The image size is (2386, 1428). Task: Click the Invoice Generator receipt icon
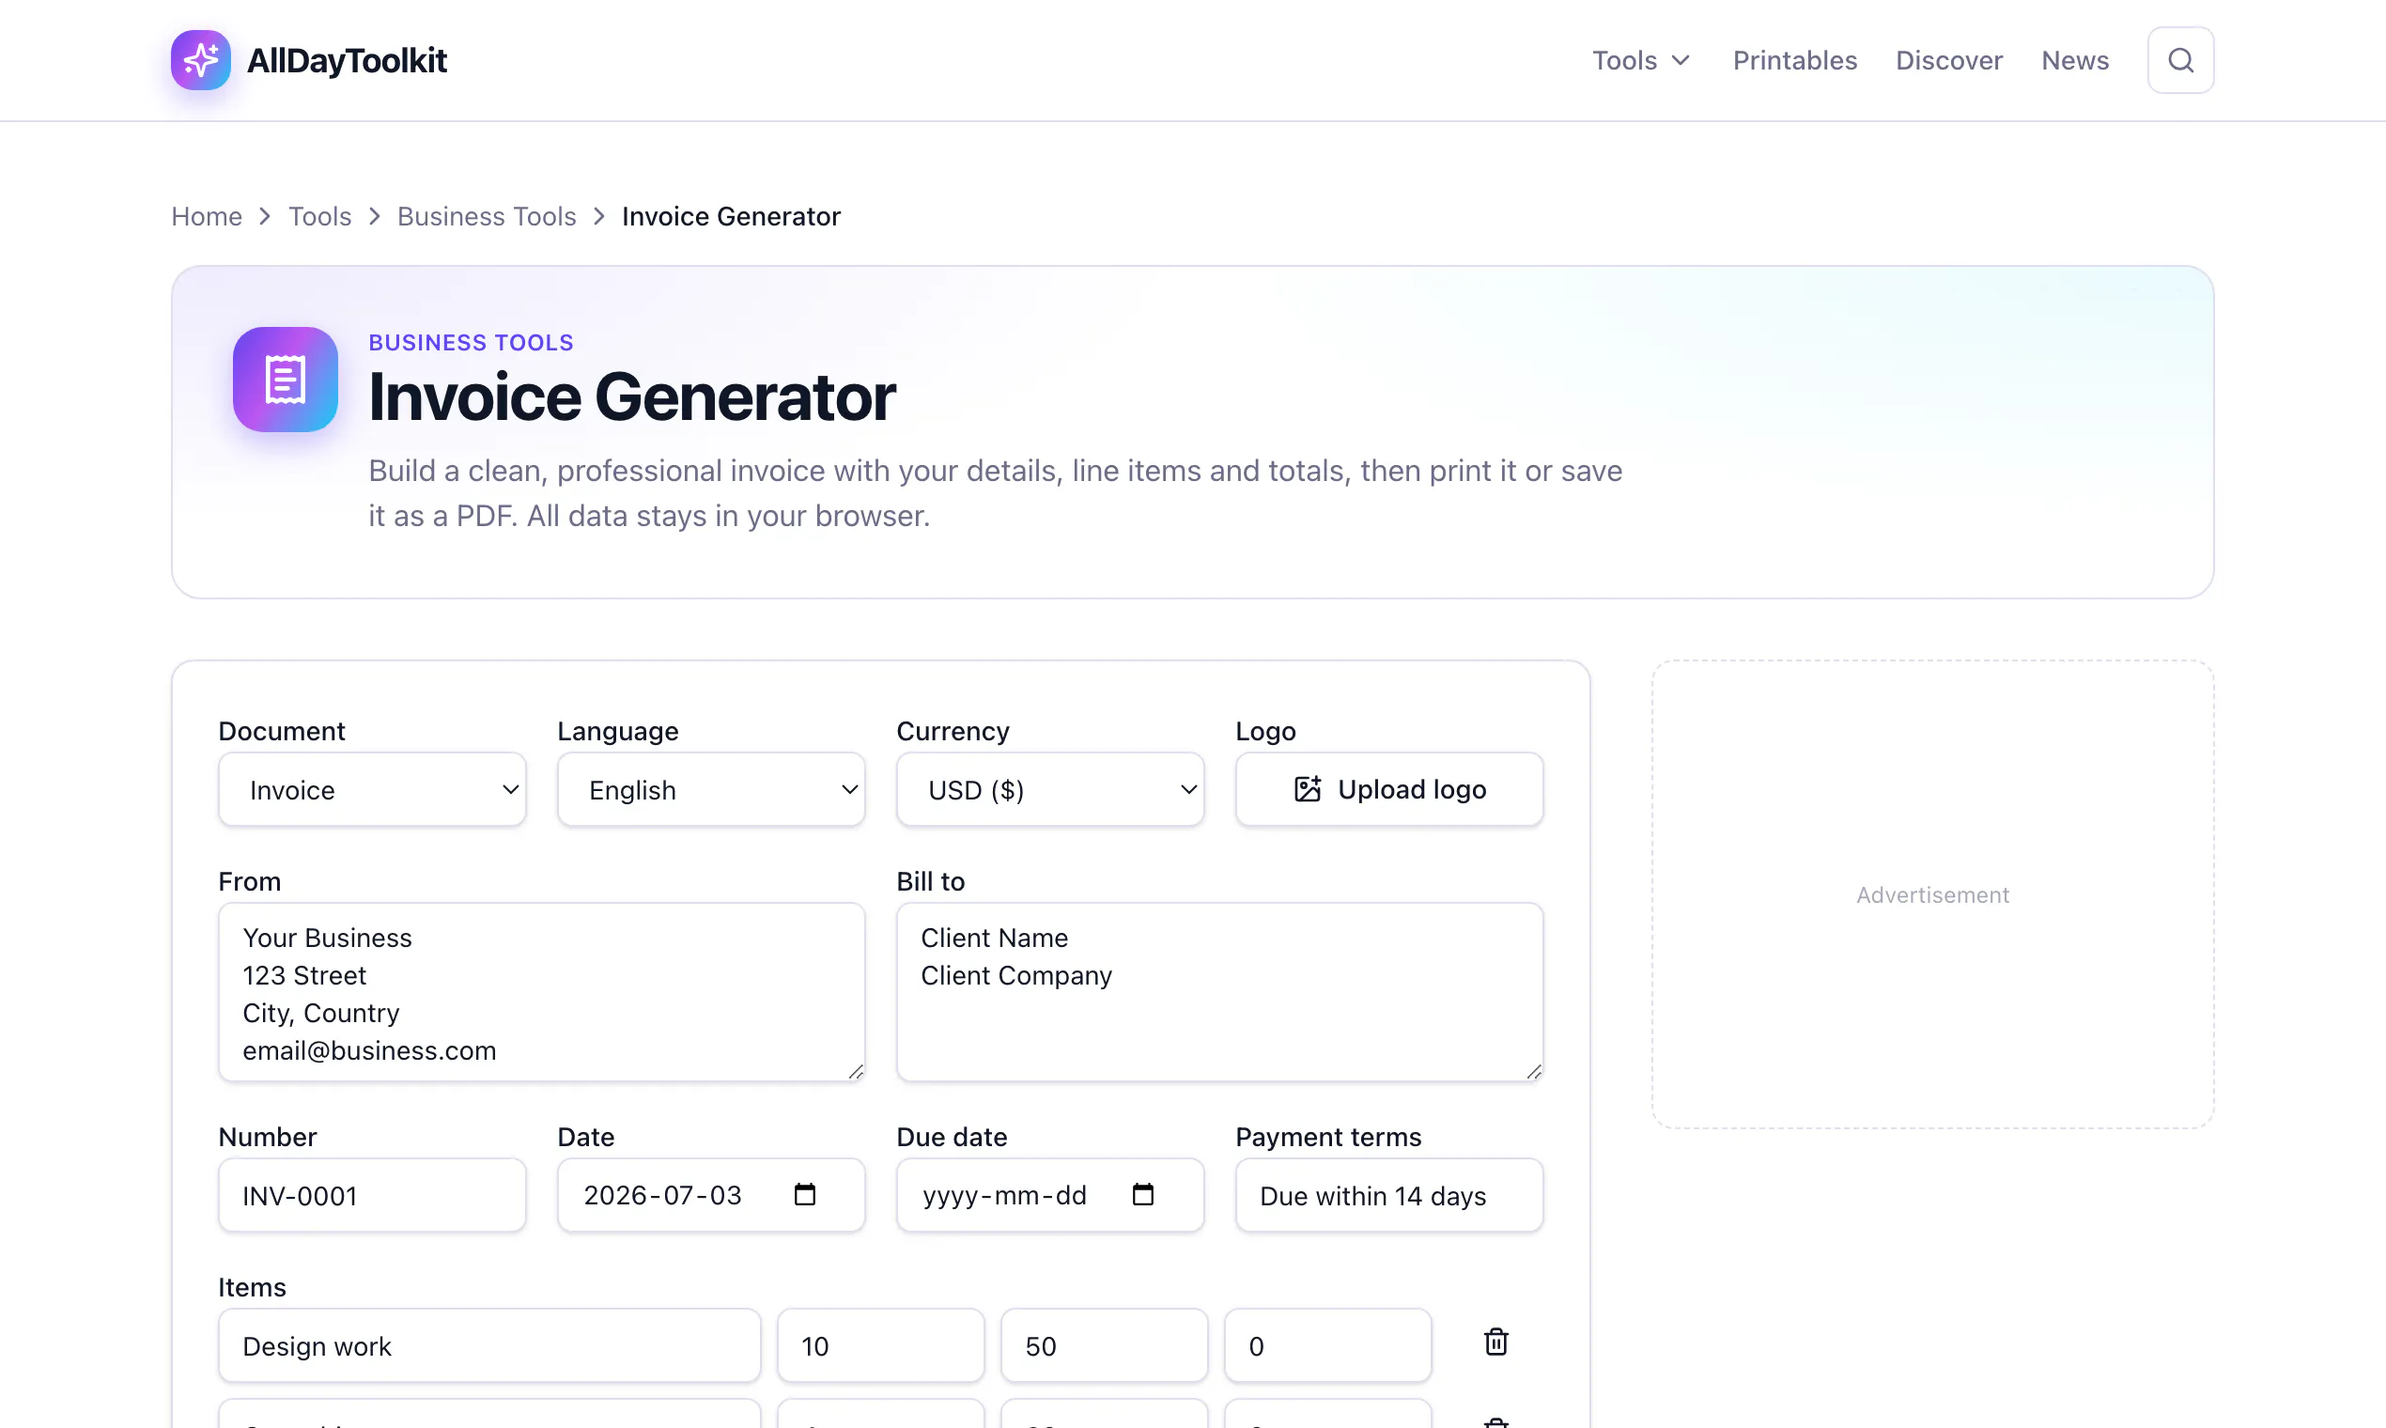pos(285,380)
